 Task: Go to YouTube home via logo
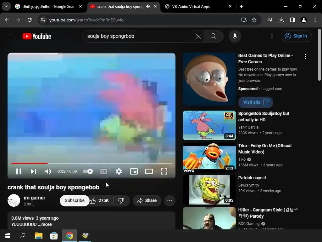[37, 36]
